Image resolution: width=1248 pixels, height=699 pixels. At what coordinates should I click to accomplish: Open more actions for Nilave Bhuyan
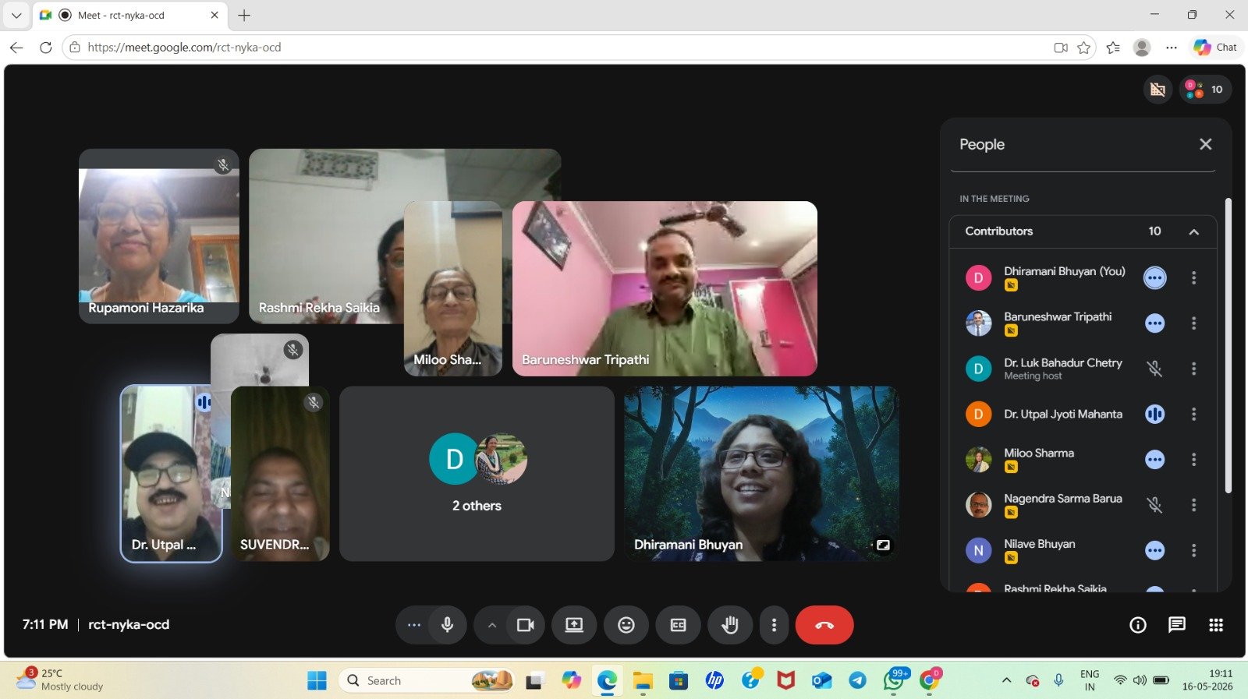(1193, 551)
